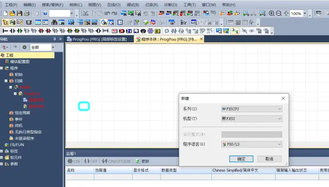Select FB/FUN in navigation tree
329x187 pixels.
(17, 145)
